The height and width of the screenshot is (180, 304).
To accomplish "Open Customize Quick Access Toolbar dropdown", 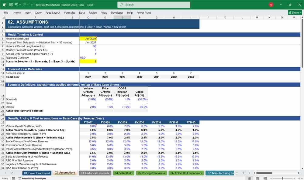I will coord(32,5).
